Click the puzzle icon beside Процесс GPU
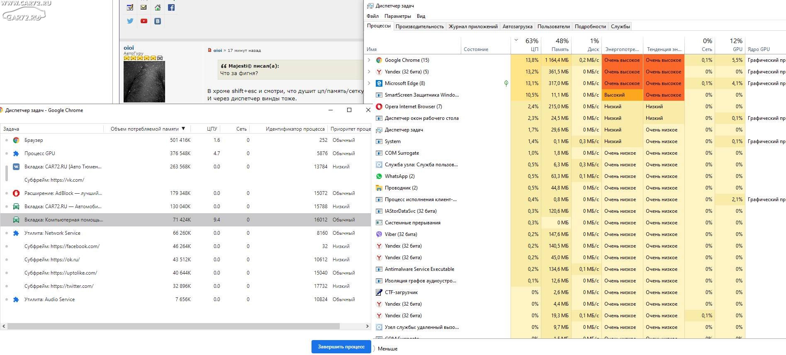The height and width of the screenshot is (355, 786). (x=16, y=153)
